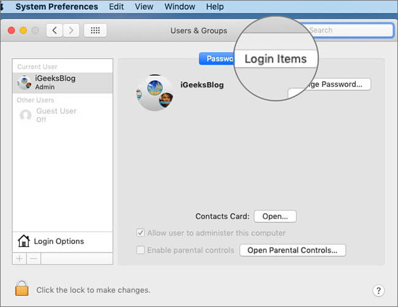The height and width of the screenshot is (307, 398).
Task: Click the Login Options house icon
Action: [24, 241]
